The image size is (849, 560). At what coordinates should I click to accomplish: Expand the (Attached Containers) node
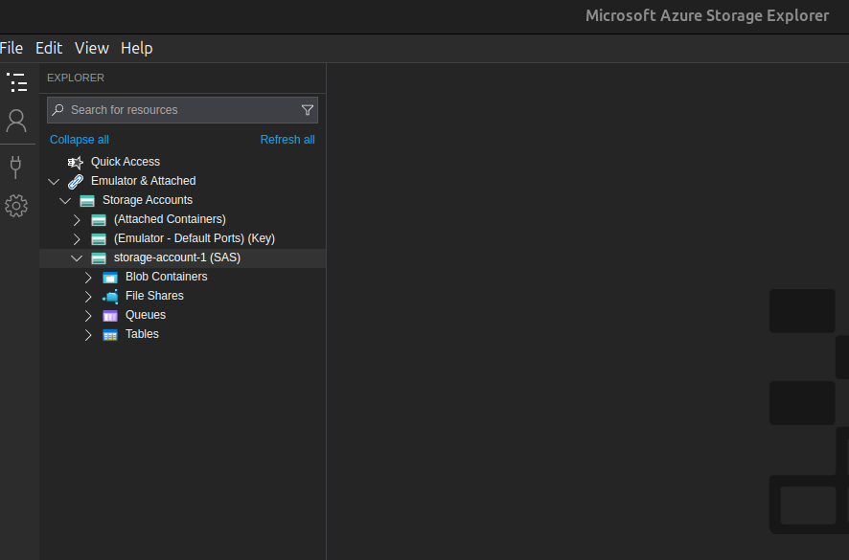click(x=77, y=218)
